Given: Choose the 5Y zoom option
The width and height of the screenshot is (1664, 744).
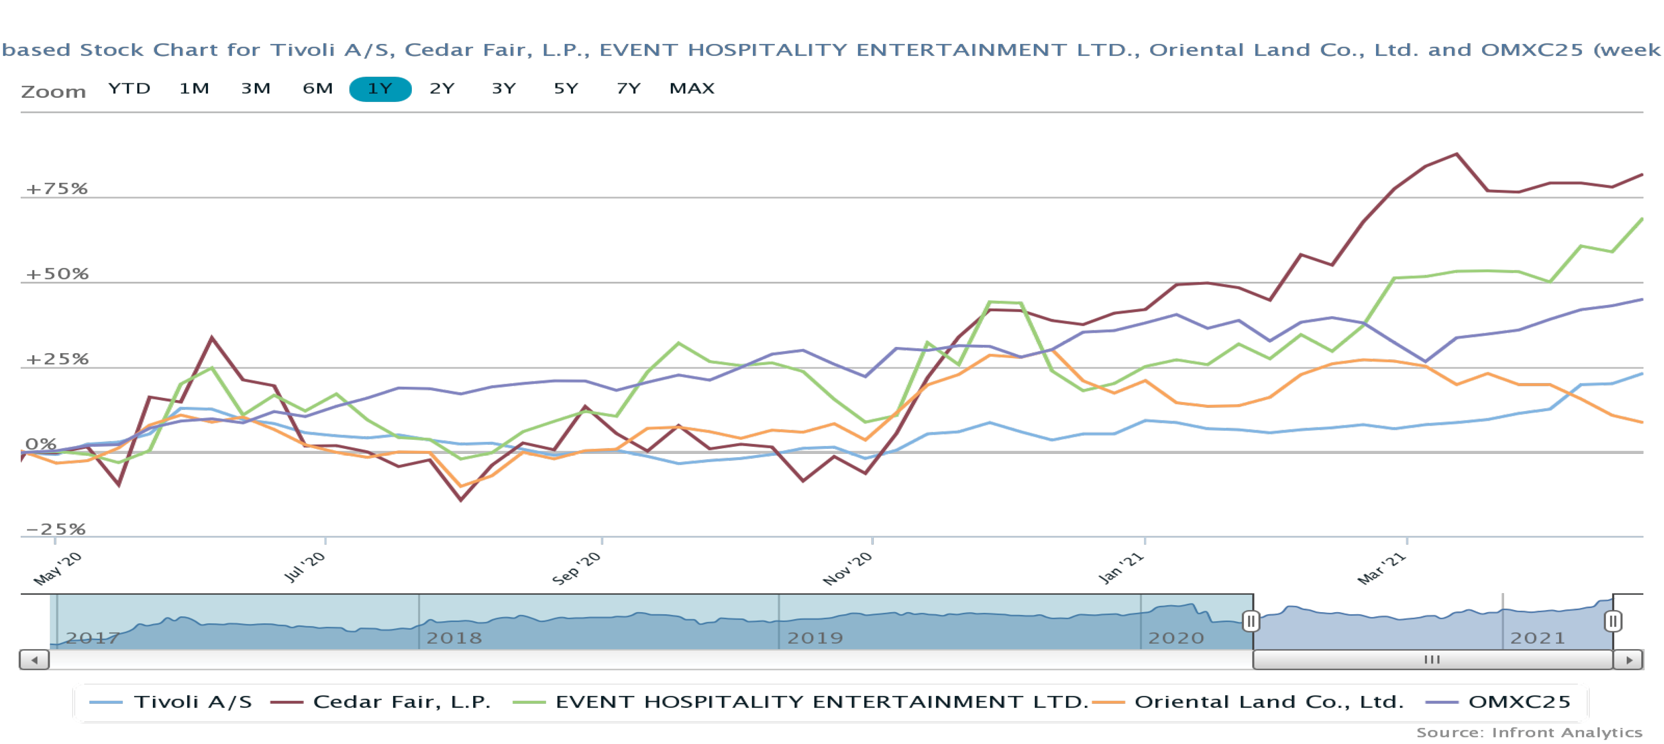Looking at the screenshot, I should coord(566,89).
